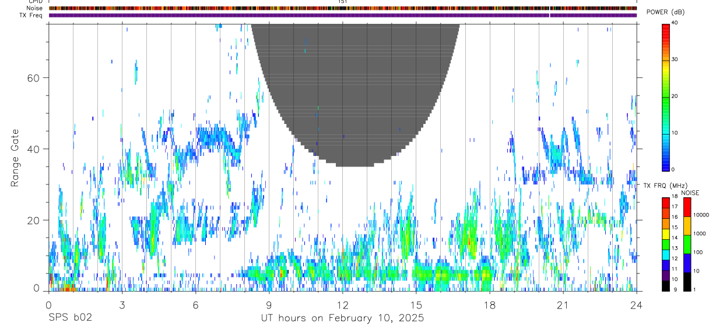The image size is (716, 330).
Task: Click the multicolored Noise strip above plot
Action: 342,9
